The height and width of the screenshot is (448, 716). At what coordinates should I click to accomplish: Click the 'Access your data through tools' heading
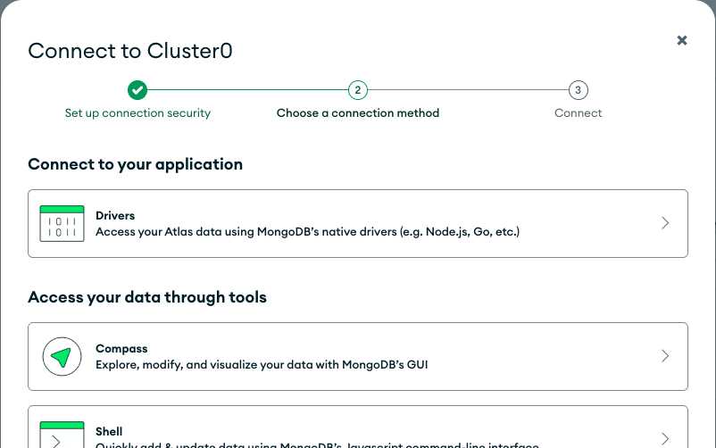tap(147, 297)
